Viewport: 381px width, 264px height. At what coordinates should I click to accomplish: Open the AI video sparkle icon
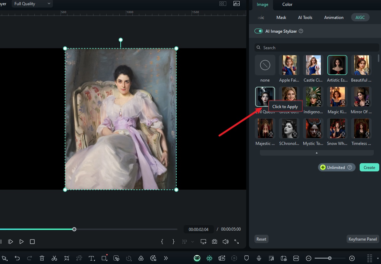222,258
